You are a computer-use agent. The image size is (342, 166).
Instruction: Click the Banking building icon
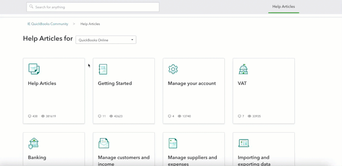[x=34, y=143]
